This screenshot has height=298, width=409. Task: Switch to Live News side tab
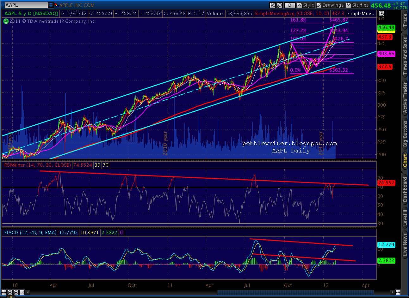pos(405,245)
